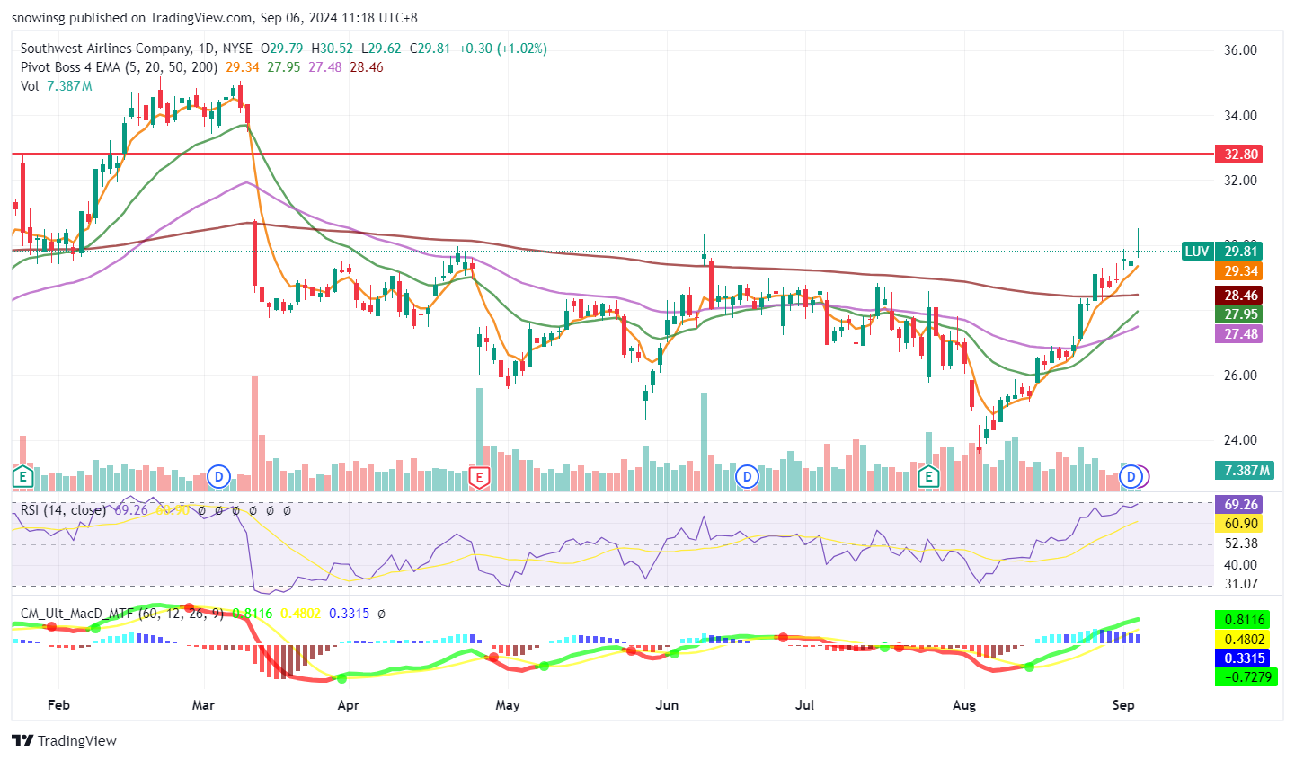Click the red earnings E marker before May
Viewport: 1295px width, 760px height.
(x=479, y=477)
